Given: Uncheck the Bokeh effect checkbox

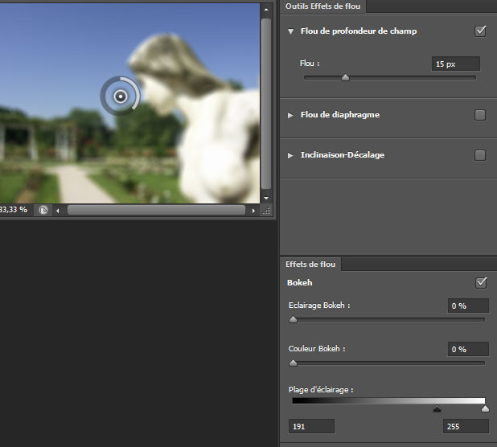Looking at the screenshot, I should (481, 282).
